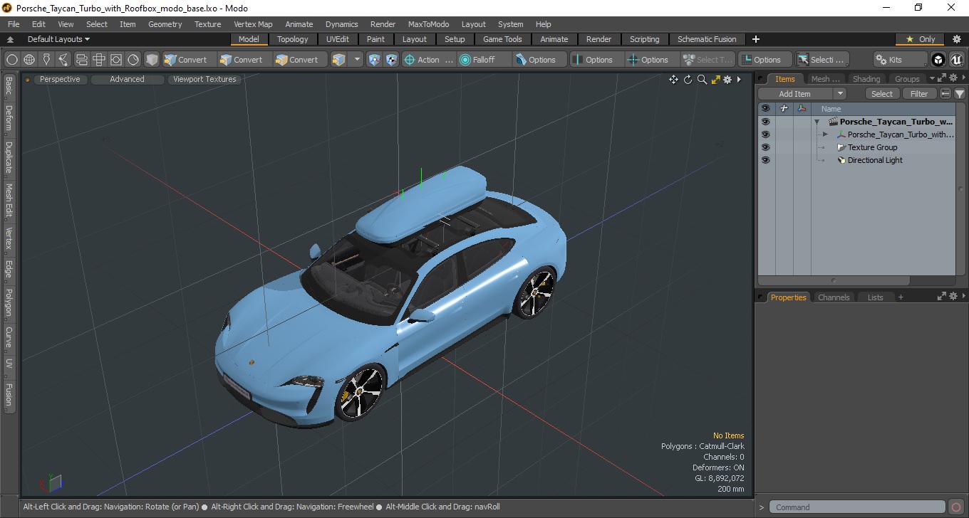Click into the Command input field

[x=858, y=507]
